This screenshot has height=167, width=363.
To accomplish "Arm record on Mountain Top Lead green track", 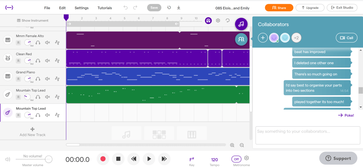I will [18, 97].
